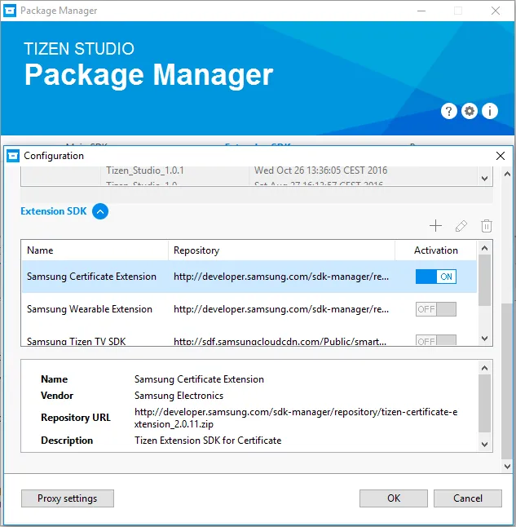Click the Tizen Extension SDK for Certificate description
Viewport: 516px width, 527px height.
[x=208, y=441]
